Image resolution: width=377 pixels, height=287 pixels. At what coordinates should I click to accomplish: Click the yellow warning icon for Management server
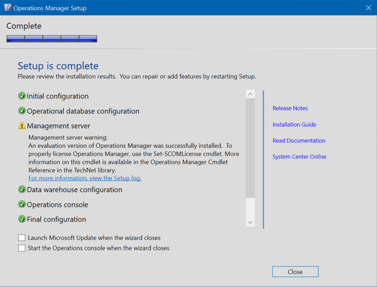[22, 126]
